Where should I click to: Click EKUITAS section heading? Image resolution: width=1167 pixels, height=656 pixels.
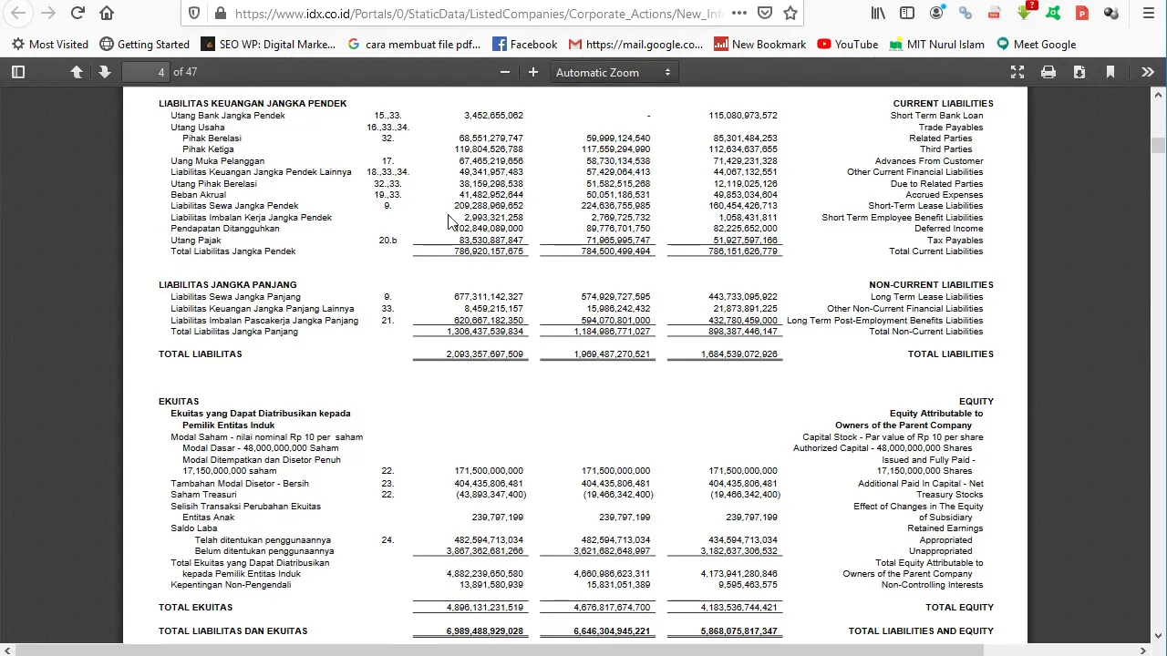pos(179,401)
